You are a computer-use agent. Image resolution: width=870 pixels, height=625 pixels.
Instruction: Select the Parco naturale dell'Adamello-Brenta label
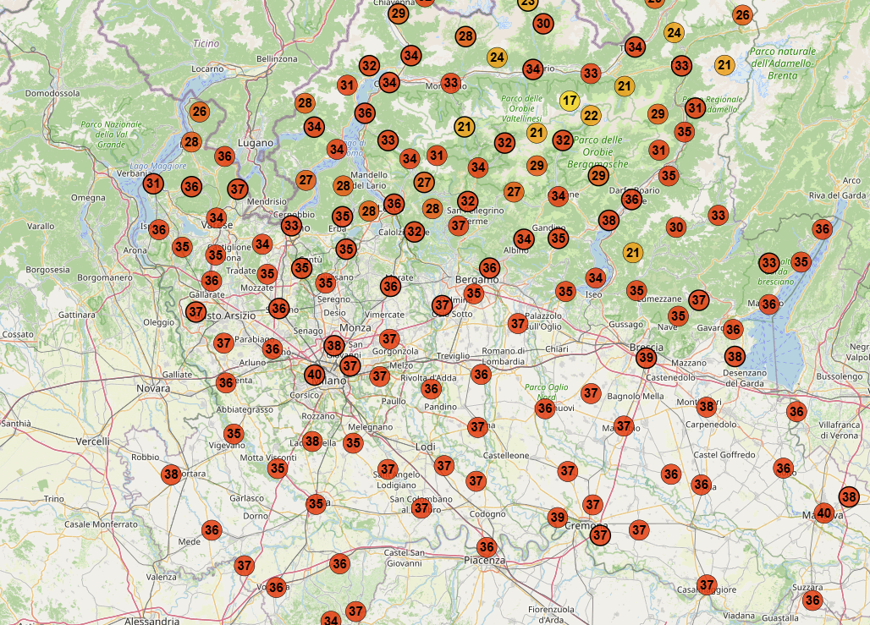782,63
